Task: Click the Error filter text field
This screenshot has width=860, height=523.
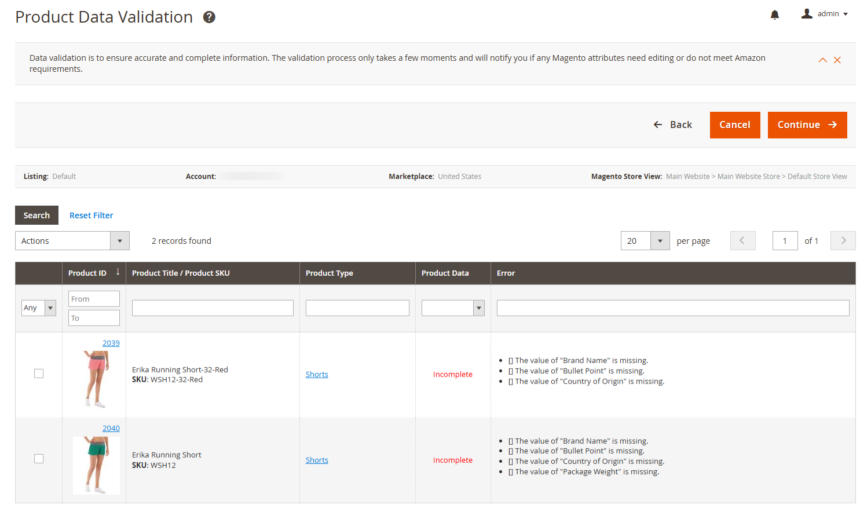Action: 672,308
